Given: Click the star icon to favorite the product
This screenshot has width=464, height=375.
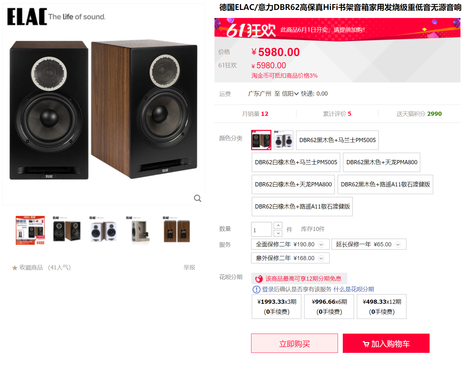Looking at the screenshot, I should 15,268.
